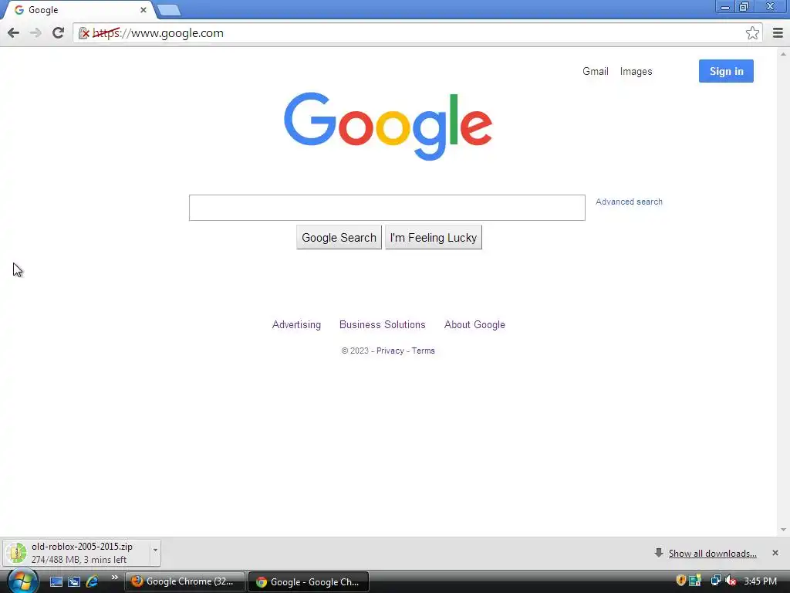
Task: Open Advanced search link
Action: point(629,202)
